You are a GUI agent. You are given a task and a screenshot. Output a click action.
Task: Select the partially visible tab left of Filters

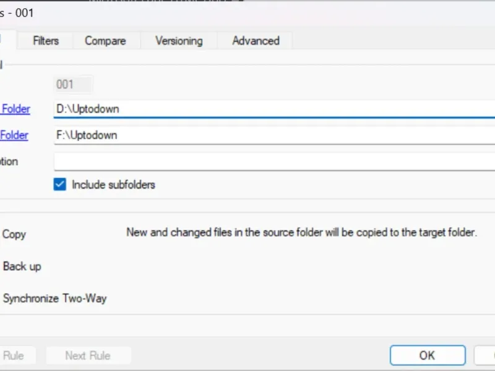(x=6, y=40)
